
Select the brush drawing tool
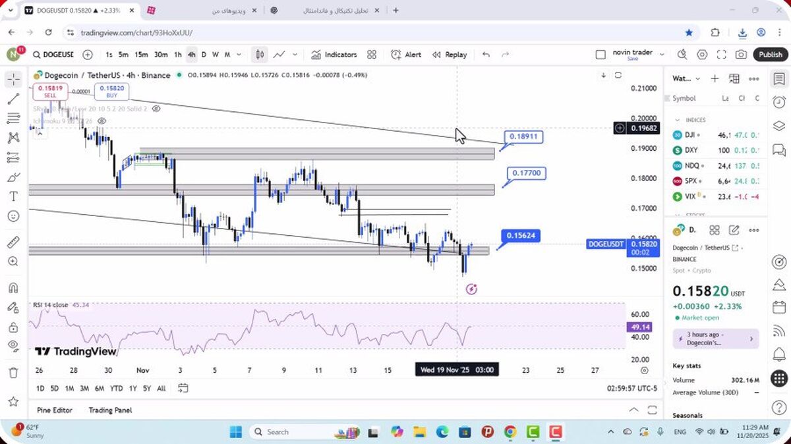point(13,177)
